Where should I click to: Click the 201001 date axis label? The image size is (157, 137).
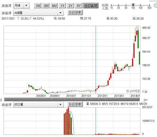(71, 96)
